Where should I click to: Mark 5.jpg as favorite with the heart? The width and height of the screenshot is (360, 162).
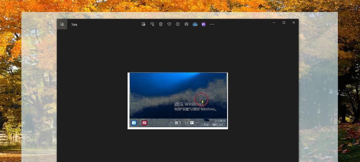tap(169, 24)
